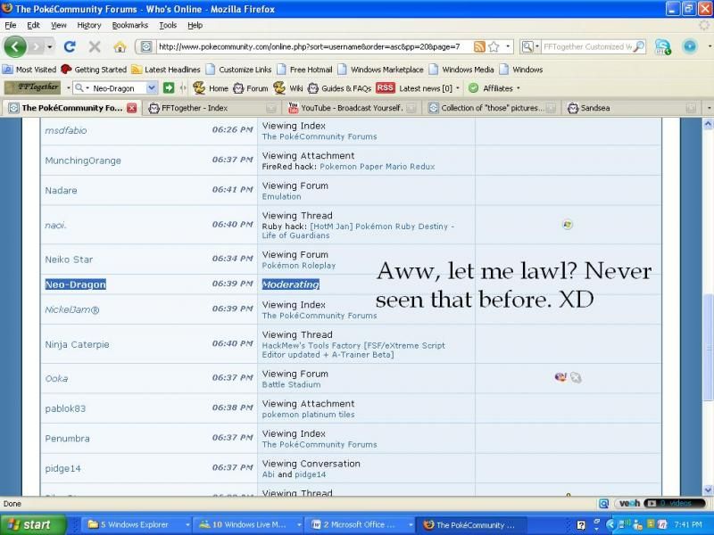Switch to the YouTube - Broadcast Yourself tab
This screenshot has width=714, height=535.
pos(352,108)
